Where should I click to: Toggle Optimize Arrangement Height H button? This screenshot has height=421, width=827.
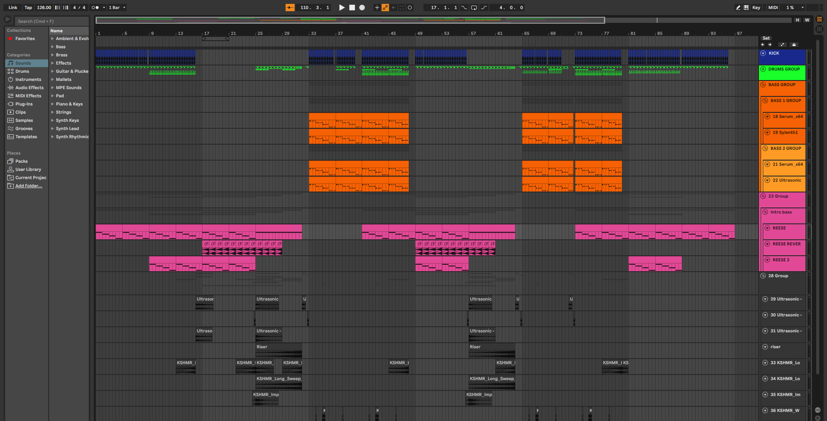pyautogui.click(x=797, y=20)
